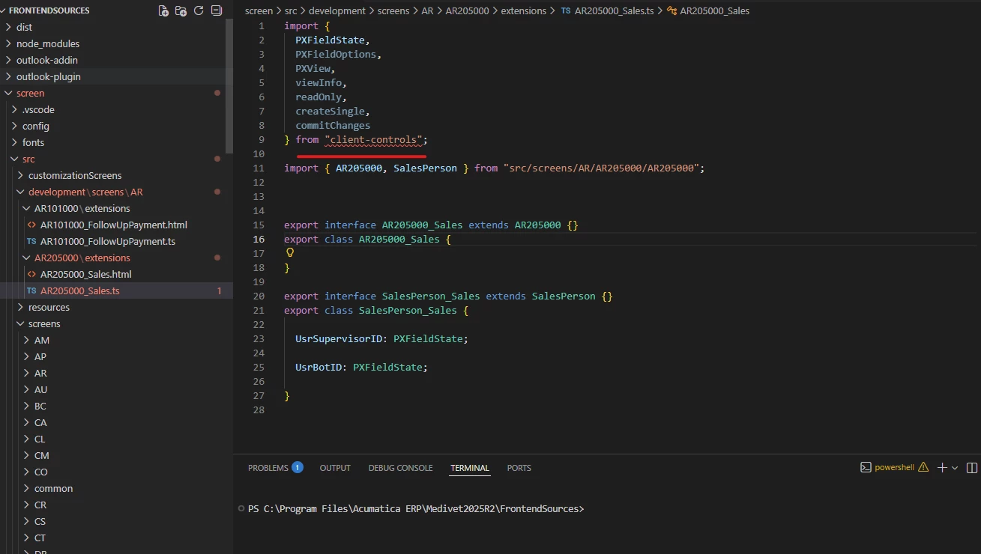Click the problems count badge
The width and height of the screenshot is (981, 554).
pos(298,467)
